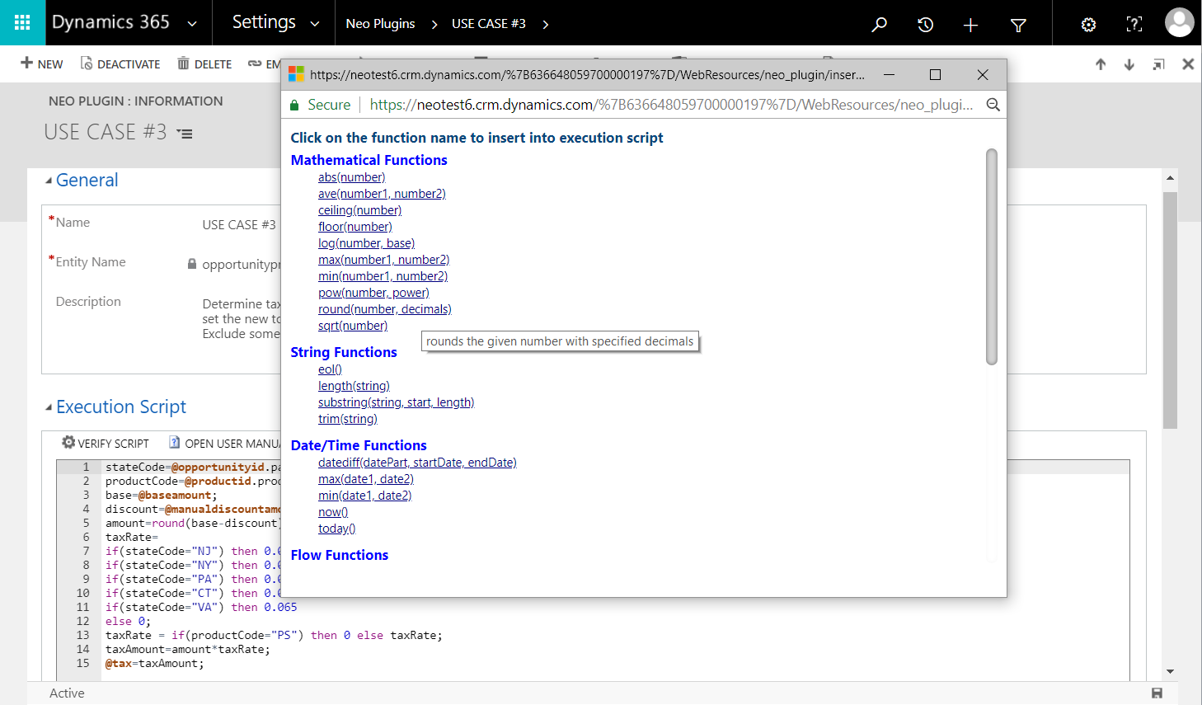Click the pop-out form icon
Image resolution: width=1202 pixels, height=705 pixels.
pyautogui.click(x=1158, y=64)
